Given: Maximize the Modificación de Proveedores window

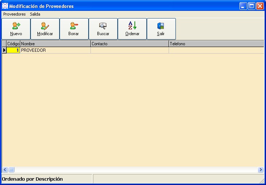Looking at the screenshot, I should 251,6.
